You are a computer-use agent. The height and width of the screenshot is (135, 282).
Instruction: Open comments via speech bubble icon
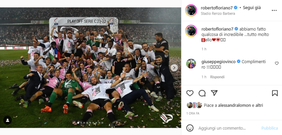[202, 93]
